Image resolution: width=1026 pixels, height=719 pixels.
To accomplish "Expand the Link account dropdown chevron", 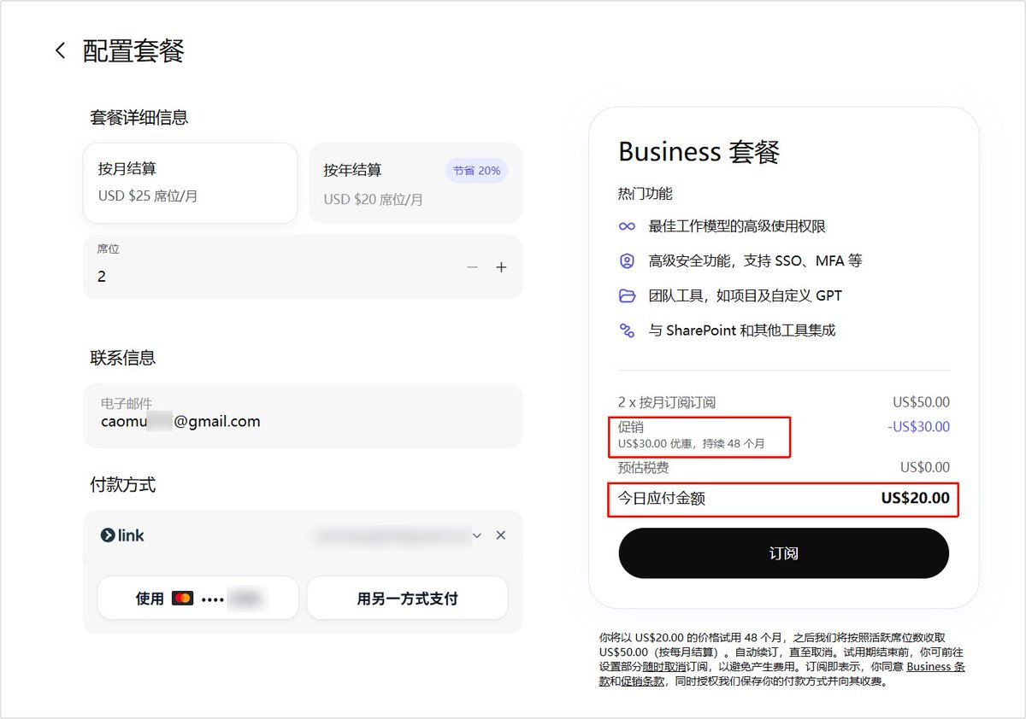I will click(477, 535).
